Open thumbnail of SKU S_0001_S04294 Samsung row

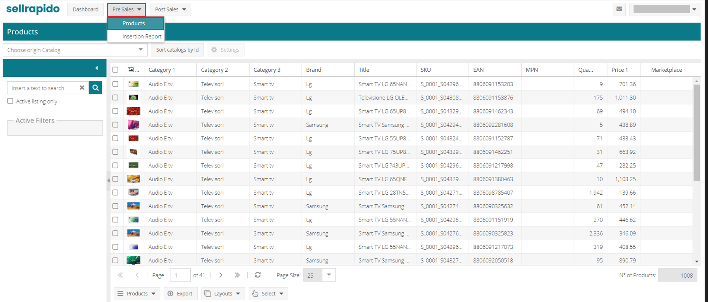pos(133,125)
